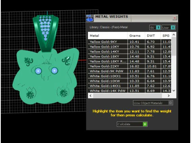Click the 8.69 DWT value
Viewport: 191px width, 143px height.
coord(151,91)
